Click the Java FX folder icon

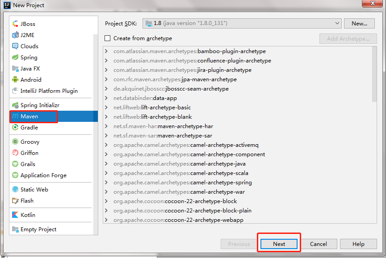pos(15,69)
